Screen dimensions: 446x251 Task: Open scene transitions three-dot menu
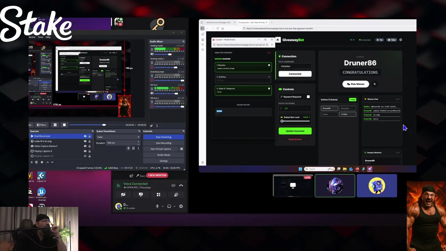coord(138,148)
